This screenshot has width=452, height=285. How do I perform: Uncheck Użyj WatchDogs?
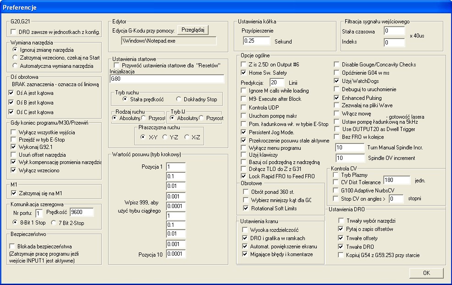[336, 81]
